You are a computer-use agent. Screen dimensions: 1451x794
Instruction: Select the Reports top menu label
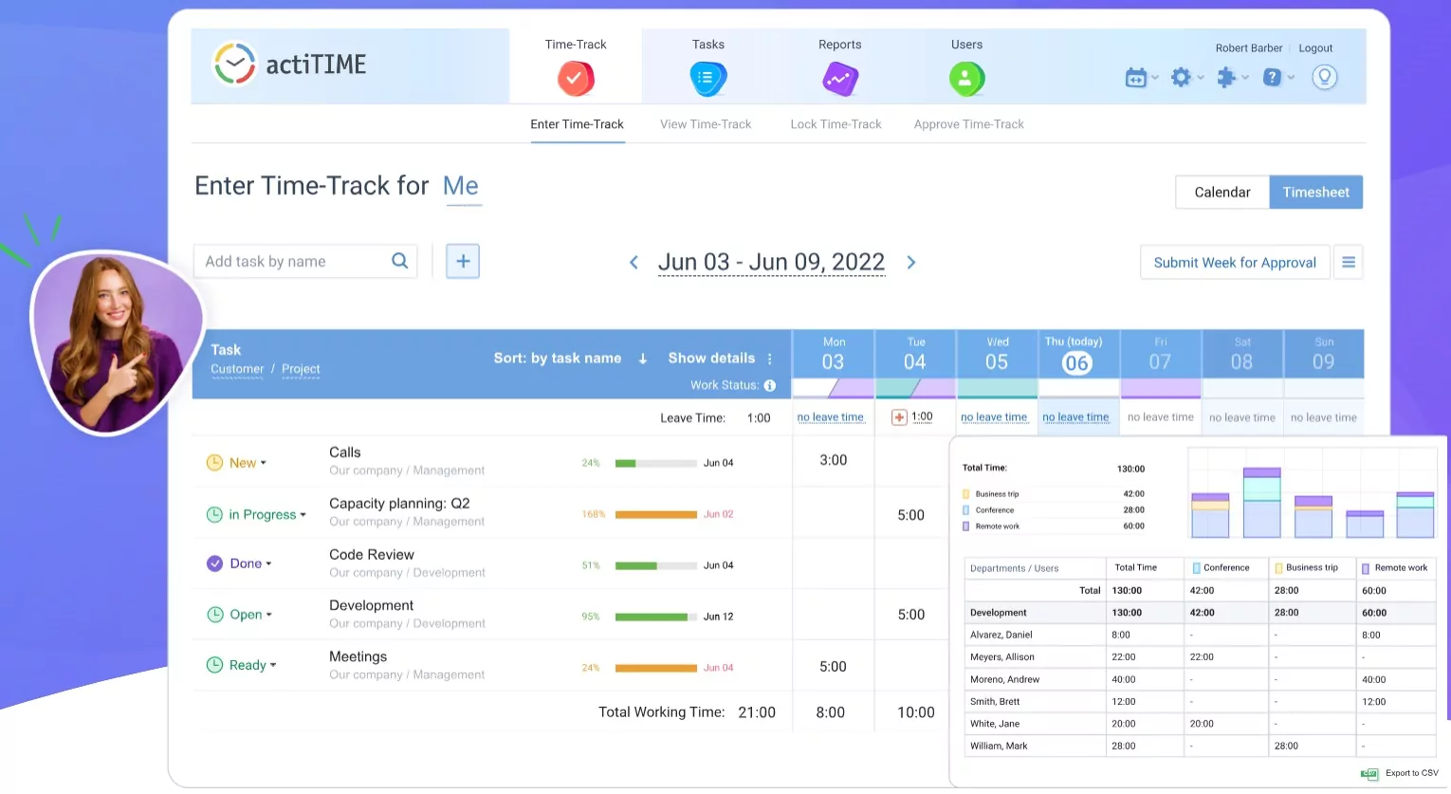pyautogui.click(x=840, y=45)
